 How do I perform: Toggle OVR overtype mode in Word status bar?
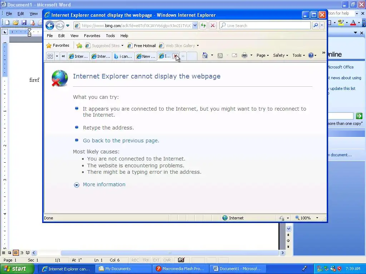167,260
